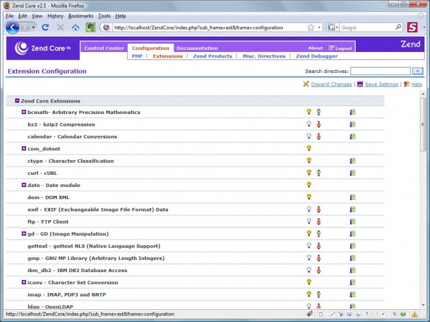Viewport: 430px width, 322px height.
Task: Toggle the calendar extension lightbulb
Action: (x=308, y=136)
